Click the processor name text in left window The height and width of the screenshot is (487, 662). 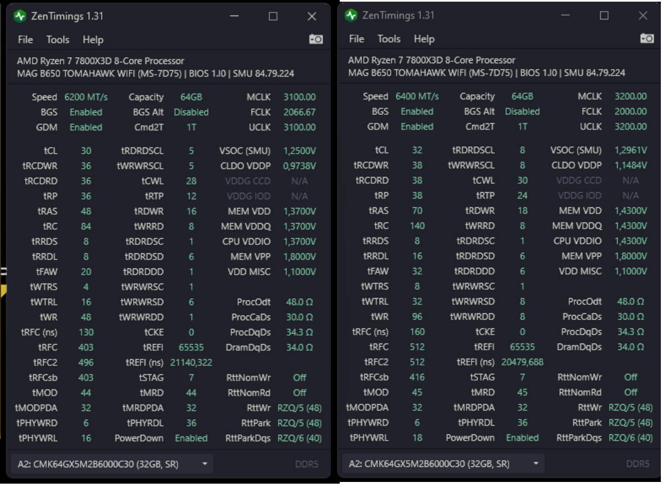[101, 61]
